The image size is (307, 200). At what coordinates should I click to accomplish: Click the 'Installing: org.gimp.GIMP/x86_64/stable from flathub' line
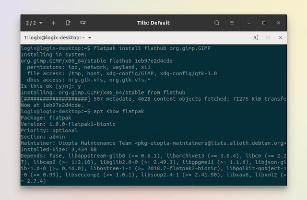click(103, 93)
